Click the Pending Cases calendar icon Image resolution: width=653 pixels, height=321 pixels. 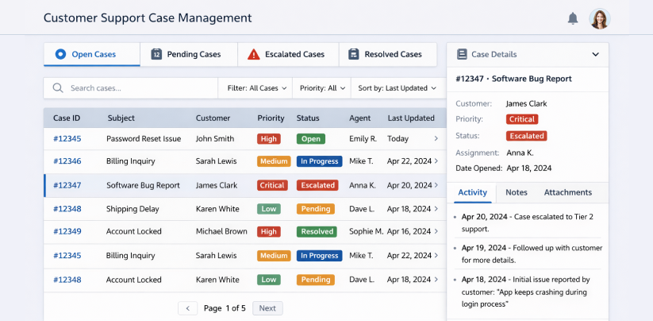[x=156, y=55]
